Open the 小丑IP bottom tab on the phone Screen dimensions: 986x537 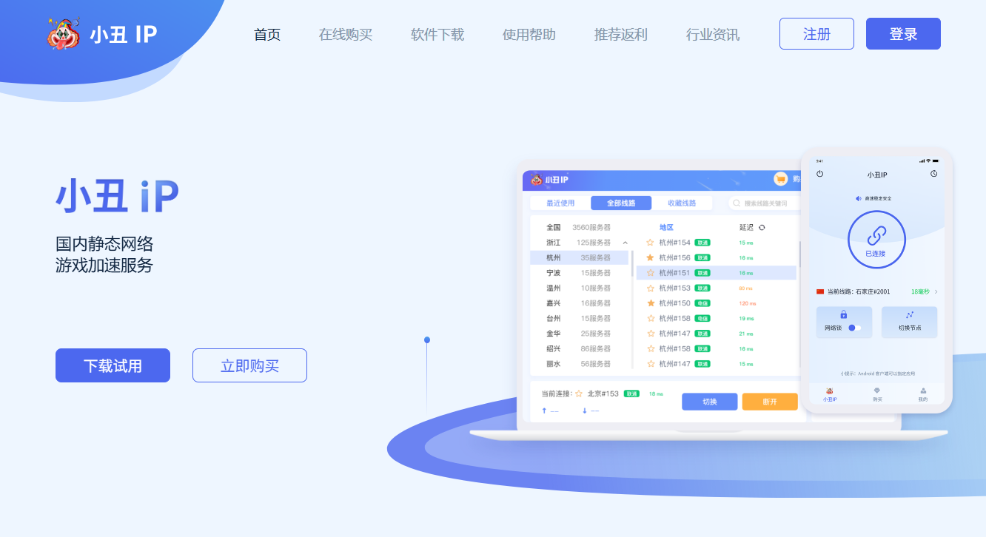[x=830, y=394]
